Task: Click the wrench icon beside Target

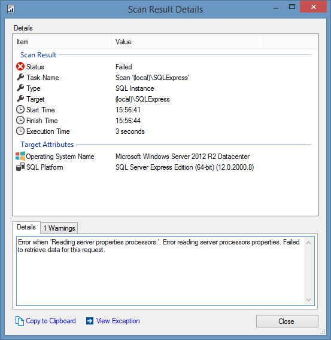Action: coord(20,99)
